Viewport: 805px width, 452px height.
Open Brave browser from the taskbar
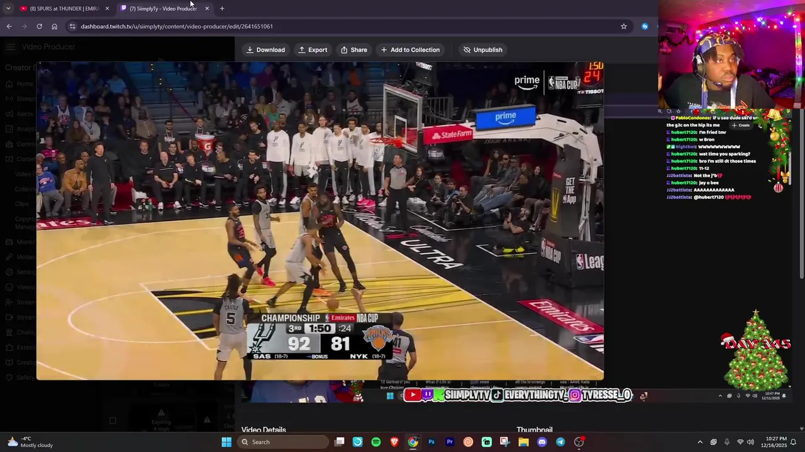point(394,442)
